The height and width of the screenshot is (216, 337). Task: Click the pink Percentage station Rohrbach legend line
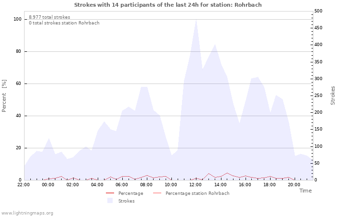tap(157, 193)
